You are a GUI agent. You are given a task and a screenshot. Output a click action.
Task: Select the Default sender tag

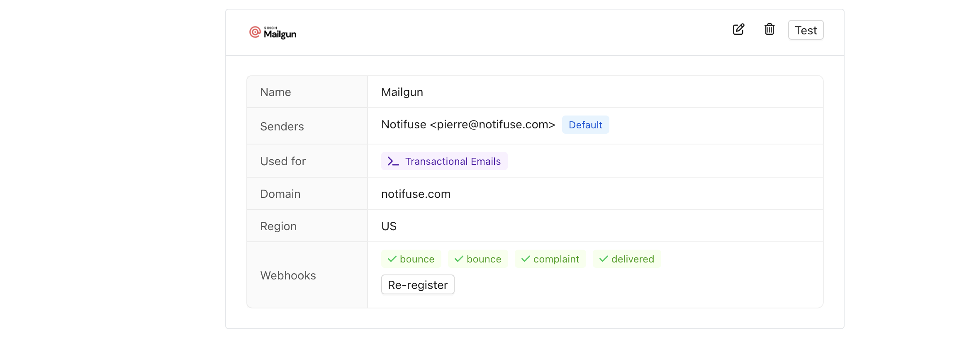point(585,125)
